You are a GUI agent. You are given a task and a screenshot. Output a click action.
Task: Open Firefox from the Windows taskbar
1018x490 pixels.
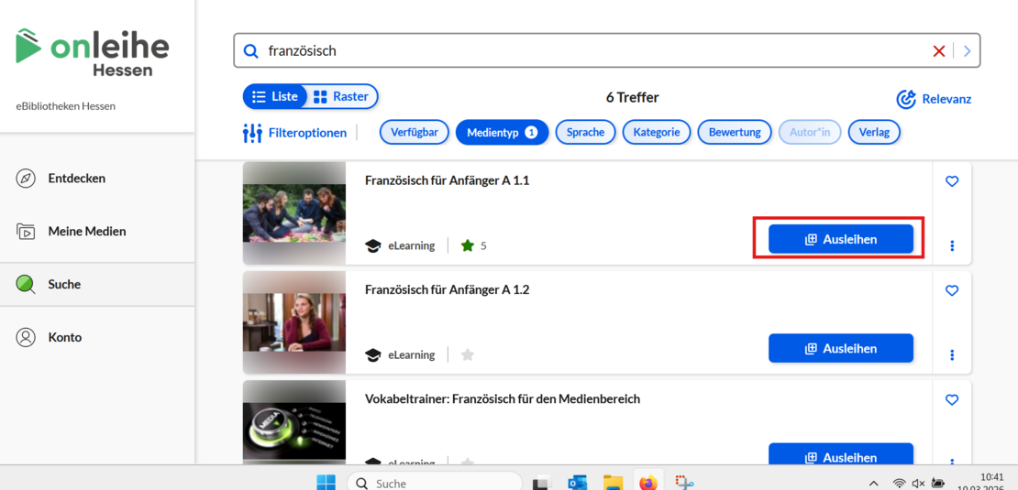[648, 483]
